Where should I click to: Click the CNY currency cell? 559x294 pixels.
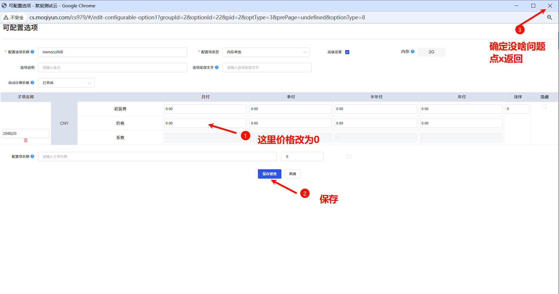[x=64, y=123]
